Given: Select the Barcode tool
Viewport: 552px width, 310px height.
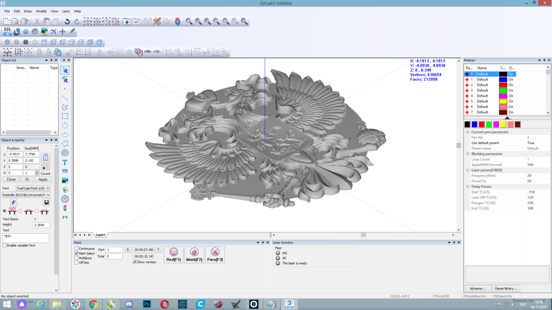Looking at the screenshot, I should click(x=65, y=171).
